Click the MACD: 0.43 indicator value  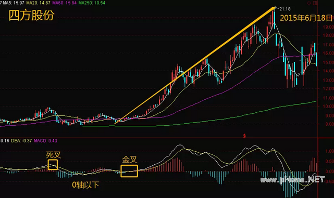pos(45,141)
